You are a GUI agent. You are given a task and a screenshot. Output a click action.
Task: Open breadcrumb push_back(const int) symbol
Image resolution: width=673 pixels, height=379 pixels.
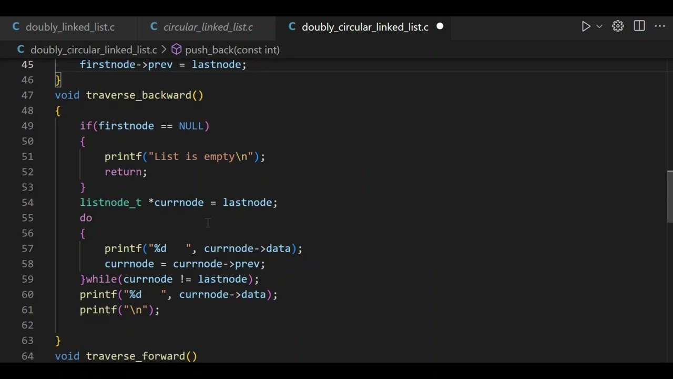pos(232,49)
